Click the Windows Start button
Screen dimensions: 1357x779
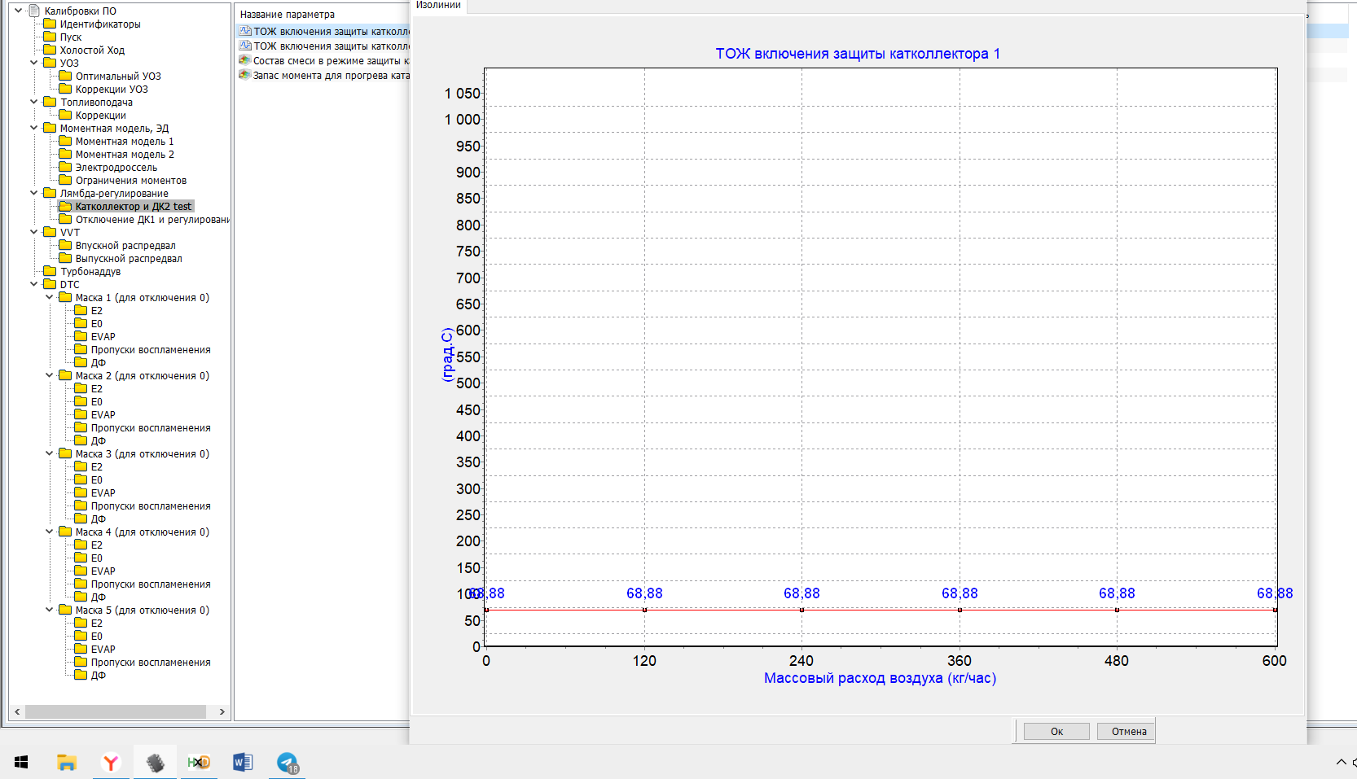pyautogui.click(x=22, y=763)
